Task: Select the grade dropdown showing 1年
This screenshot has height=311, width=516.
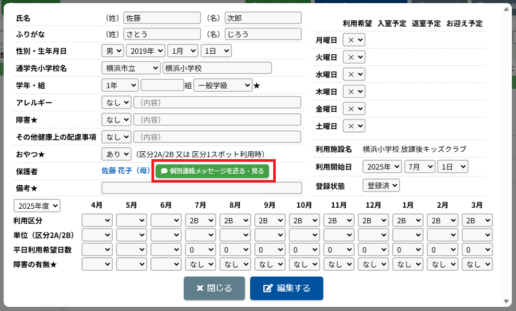Action: pos(120,86)
